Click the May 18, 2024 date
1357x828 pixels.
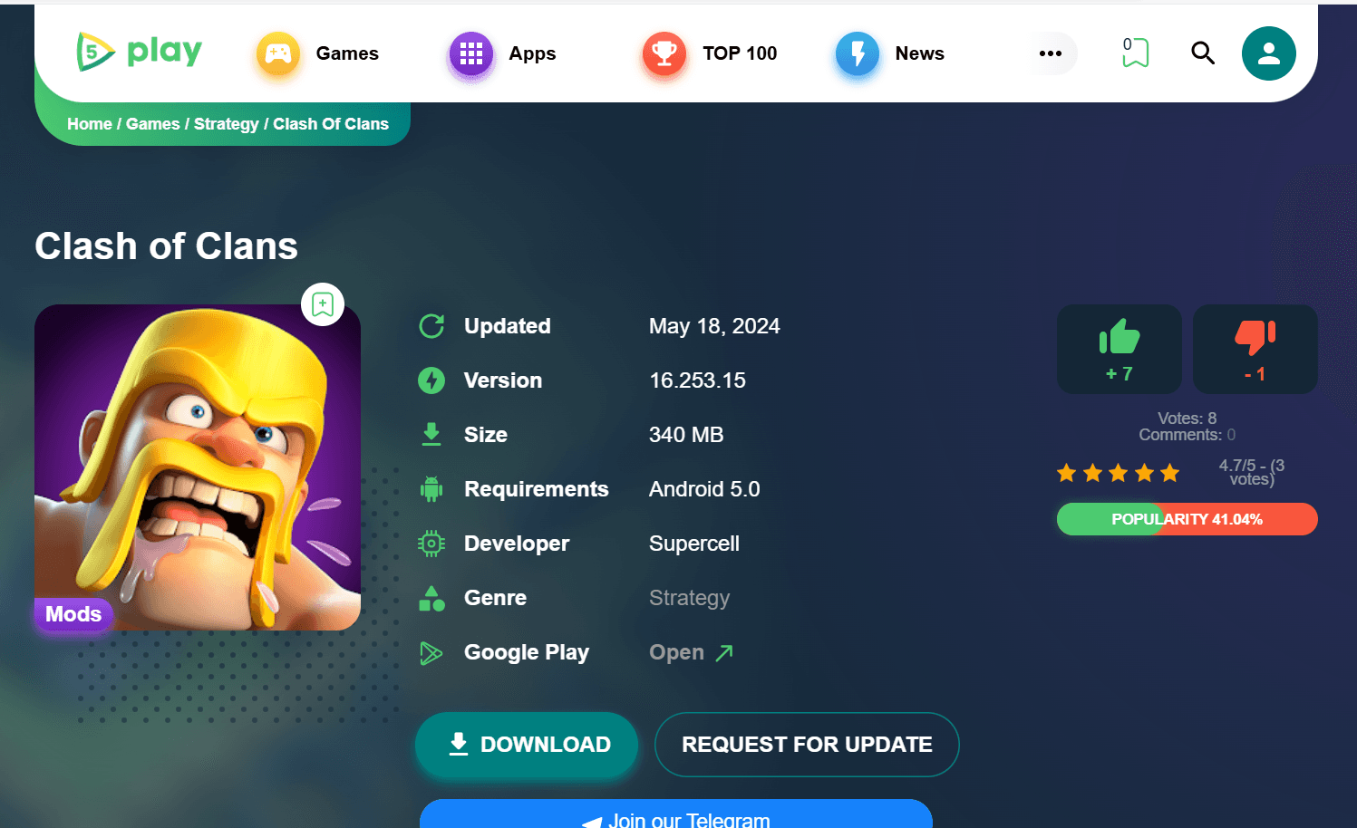[714, 326]
